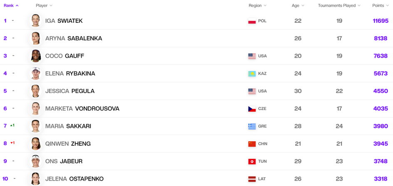Click the Kazakhstan flag icon
393x186 pixels.
coord(252,73)
